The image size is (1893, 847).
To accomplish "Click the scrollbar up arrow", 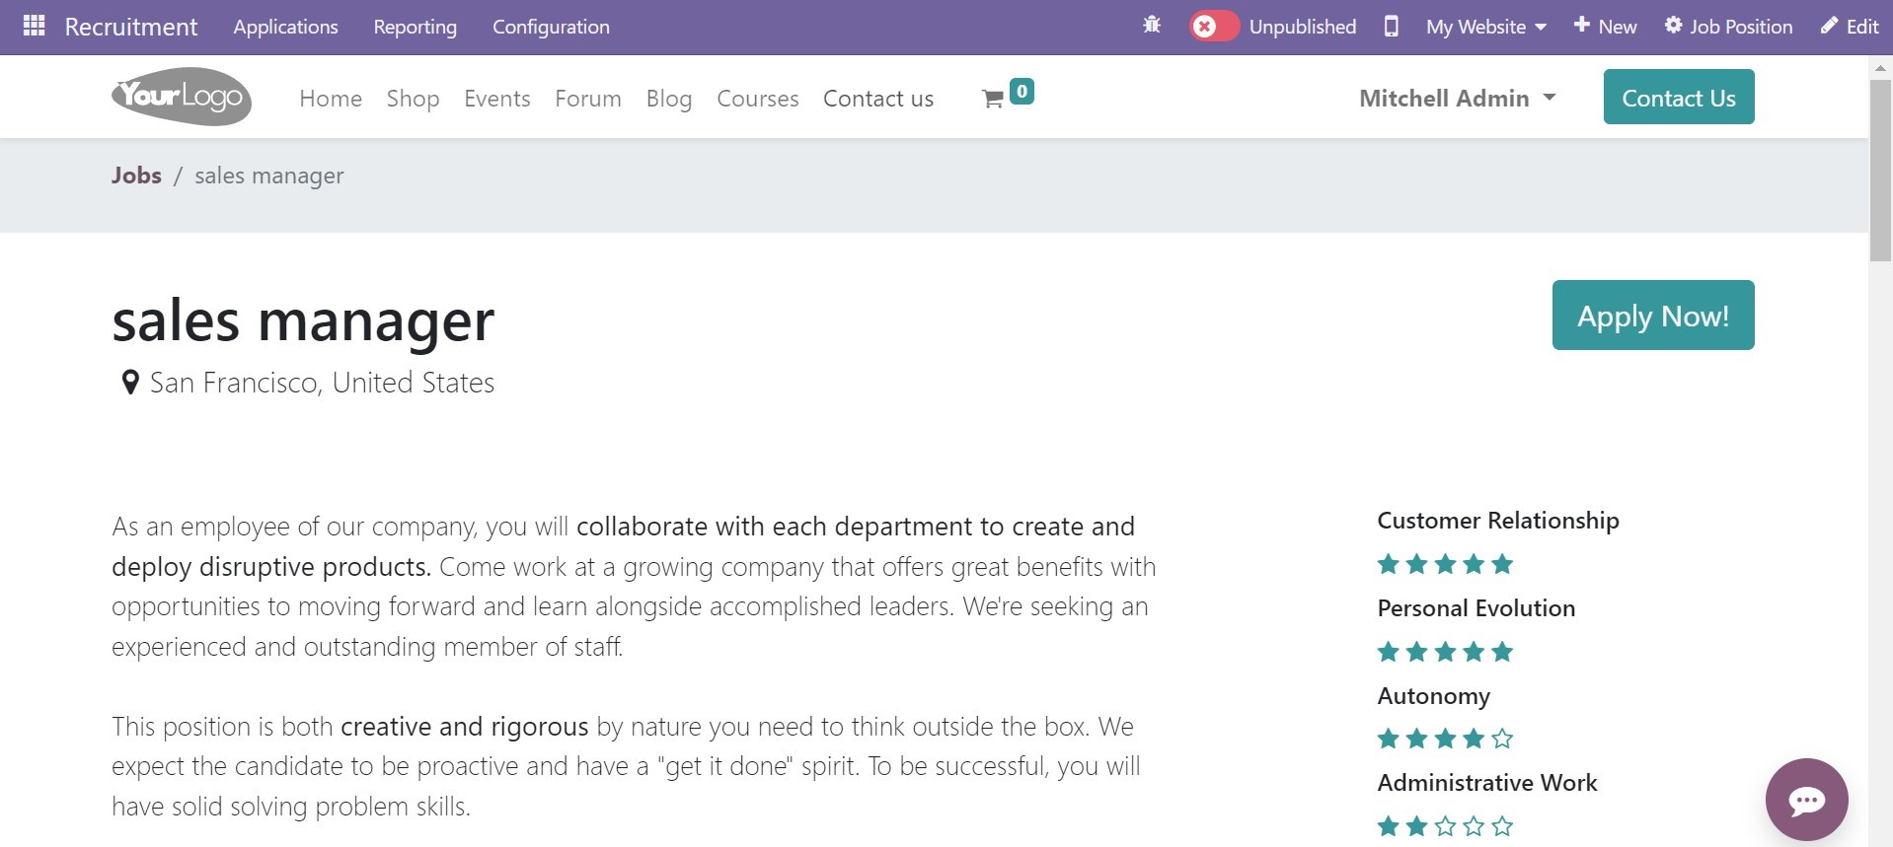I will (x=1880, y=67).
